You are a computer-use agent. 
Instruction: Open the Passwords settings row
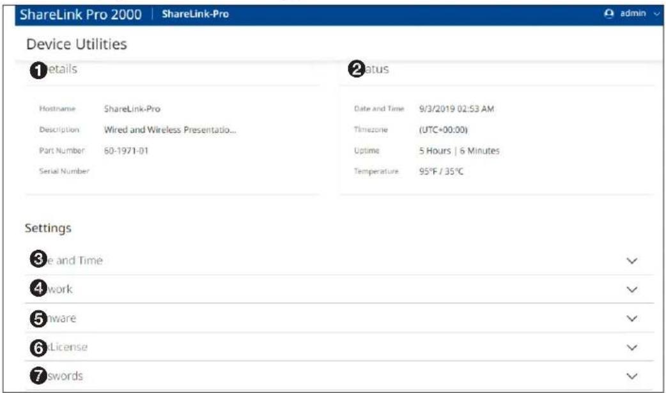point(339,376)
